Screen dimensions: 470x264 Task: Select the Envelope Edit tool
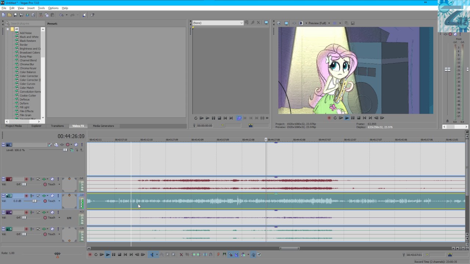[x=162, y=254]
